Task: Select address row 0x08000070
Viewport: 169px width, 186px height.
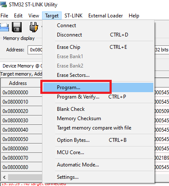Action: tap(22, 158)
